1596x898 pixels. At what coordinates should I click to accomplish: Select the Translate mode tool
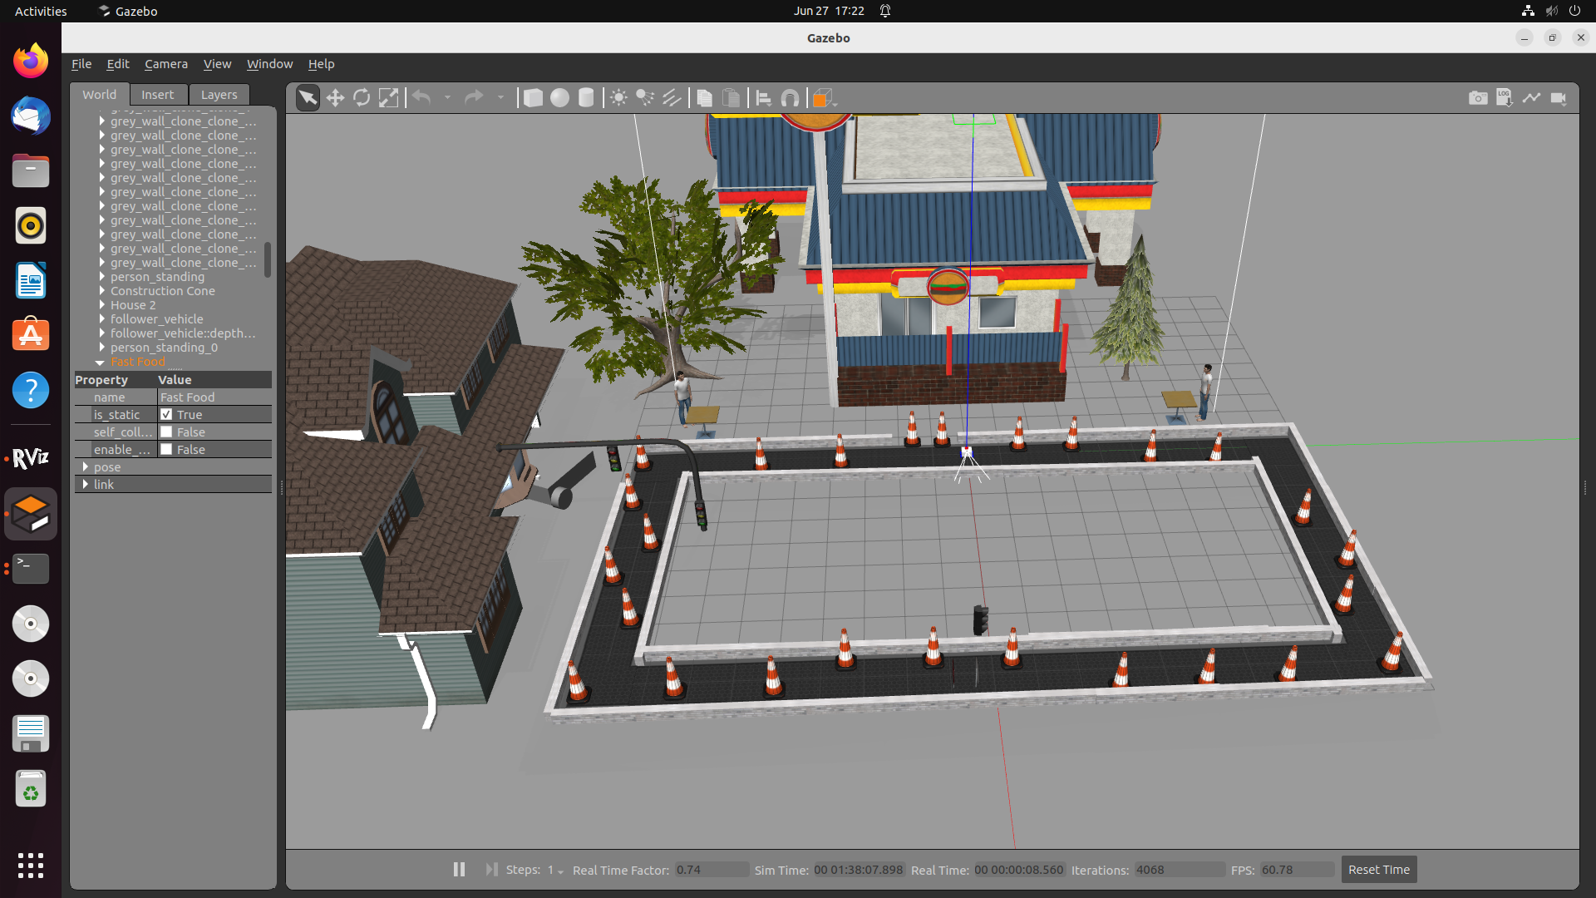click(335, 97)
